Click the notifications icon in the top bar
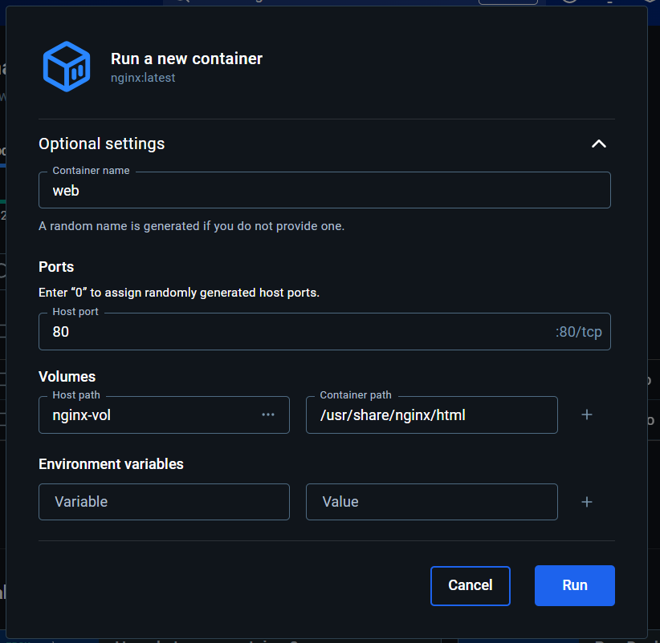660x643 pixels. click(x=610, y=3)
